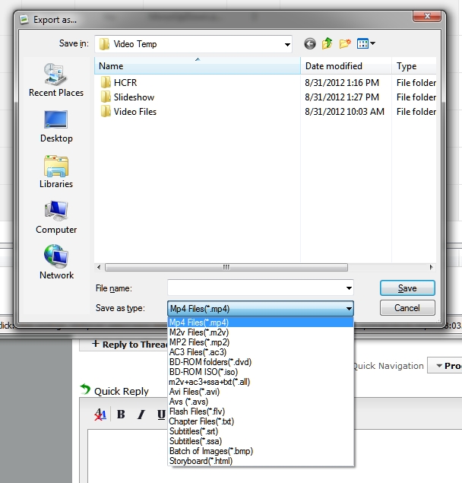Choose Avi Files(*.avi) format
The image size is (462, 483).
[261, 392]
